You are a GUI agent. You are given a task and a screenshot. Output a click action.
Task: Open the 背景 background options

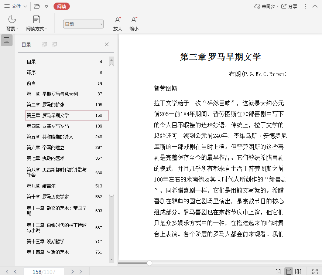click(x=12, y=23)
